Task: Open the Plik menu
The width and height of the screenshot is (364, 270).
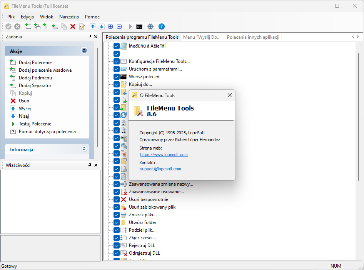Action: [x=11, y=17]
